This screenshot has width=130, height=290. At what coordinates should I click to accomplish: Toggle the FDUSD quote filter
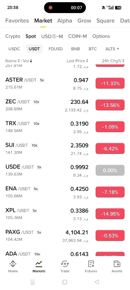coord(56,49)
